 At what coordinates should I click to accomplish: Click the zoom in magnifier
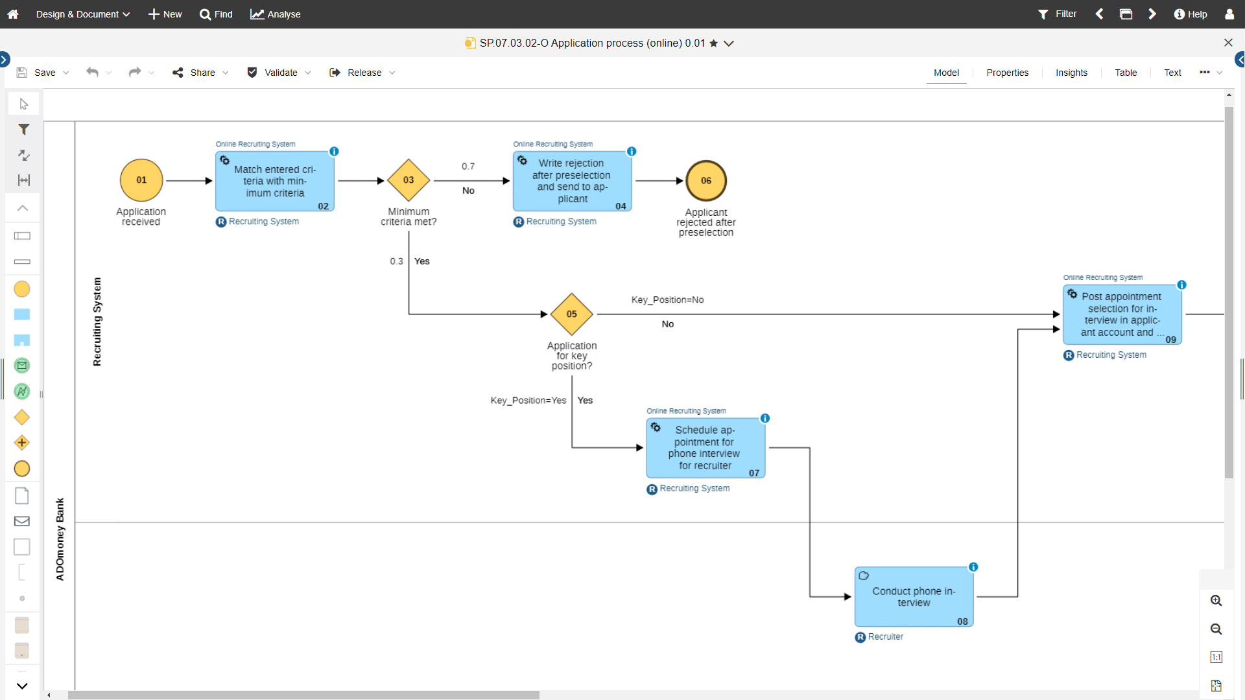point(1216,601)
